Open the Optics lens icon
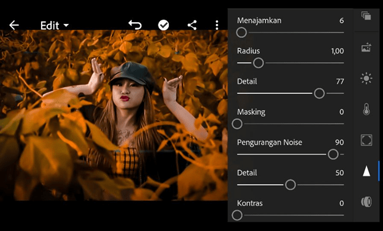This screenshot has width=383, height=231. 366,202
